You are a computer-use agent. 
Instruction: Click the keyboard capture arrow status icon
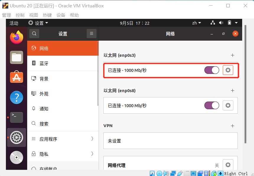(x=220, y=173)
